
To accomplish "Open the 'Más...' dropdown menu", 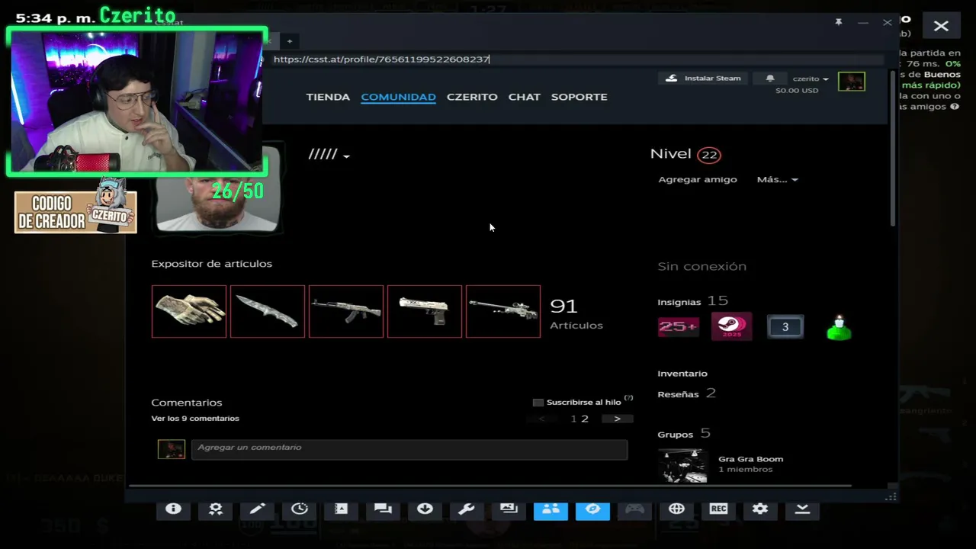I will coord(777,179).
